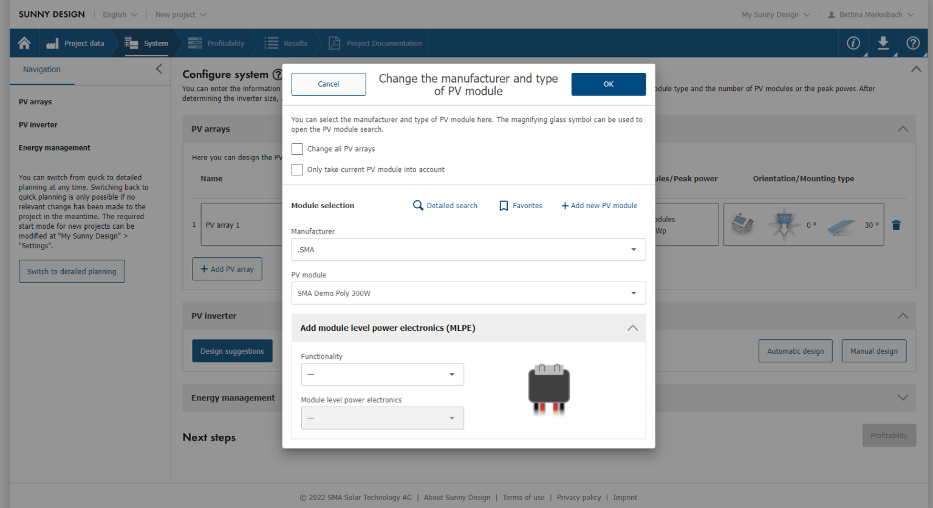
Task: Open the PV module dropdown
Action: click(x=468, y=293)
